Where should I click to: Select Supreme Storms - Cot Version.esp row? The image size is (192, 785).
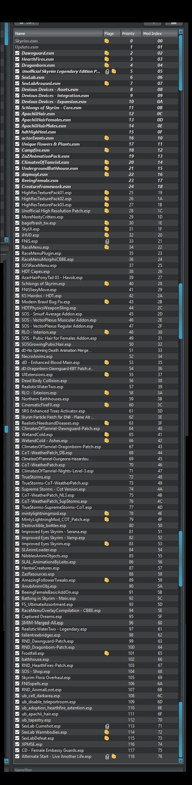tap(96, 489)
